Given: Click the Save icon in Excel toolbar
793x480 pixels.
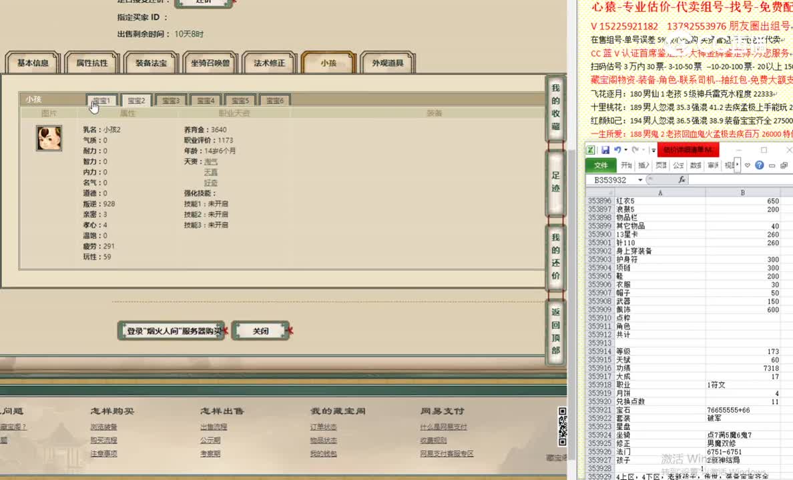Looking at the screenshot, I should (x=606, y=151).
